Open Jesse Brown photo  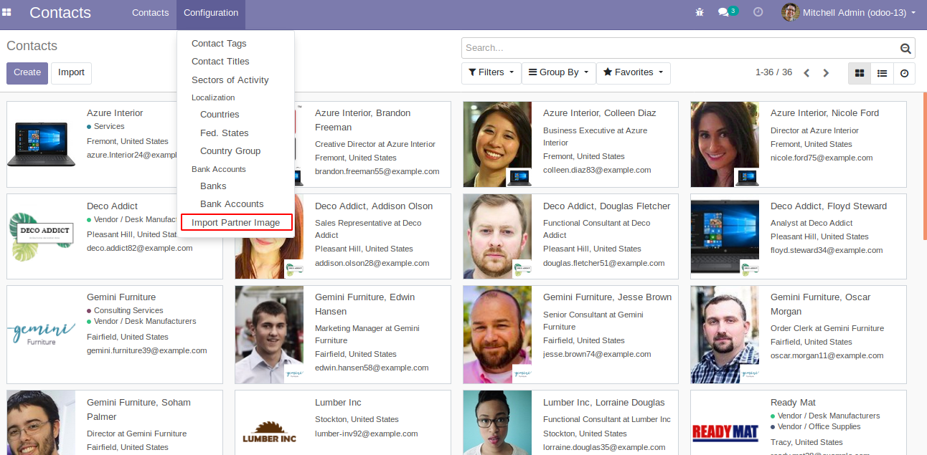pos(497,335)
